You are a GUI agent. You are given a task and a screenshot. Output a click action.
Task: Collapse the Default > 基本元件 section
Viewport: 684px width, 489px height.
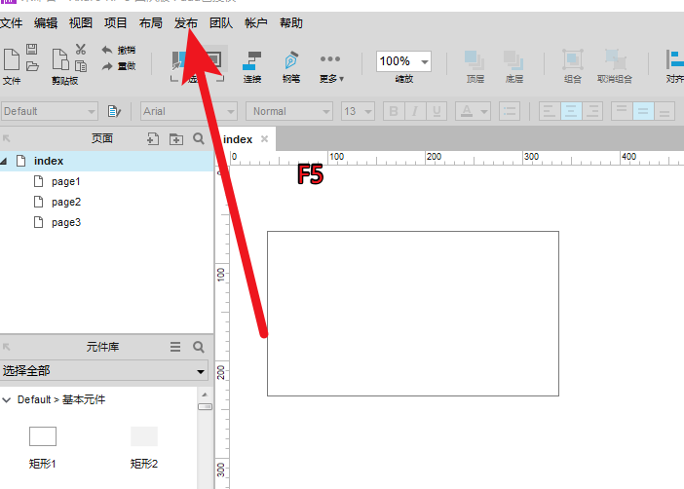pos(7,399)
